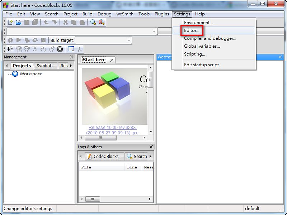The height and width of the screenshot is (215, 287).
Task: Close the Management panel
Action: (x=71, y=57)
